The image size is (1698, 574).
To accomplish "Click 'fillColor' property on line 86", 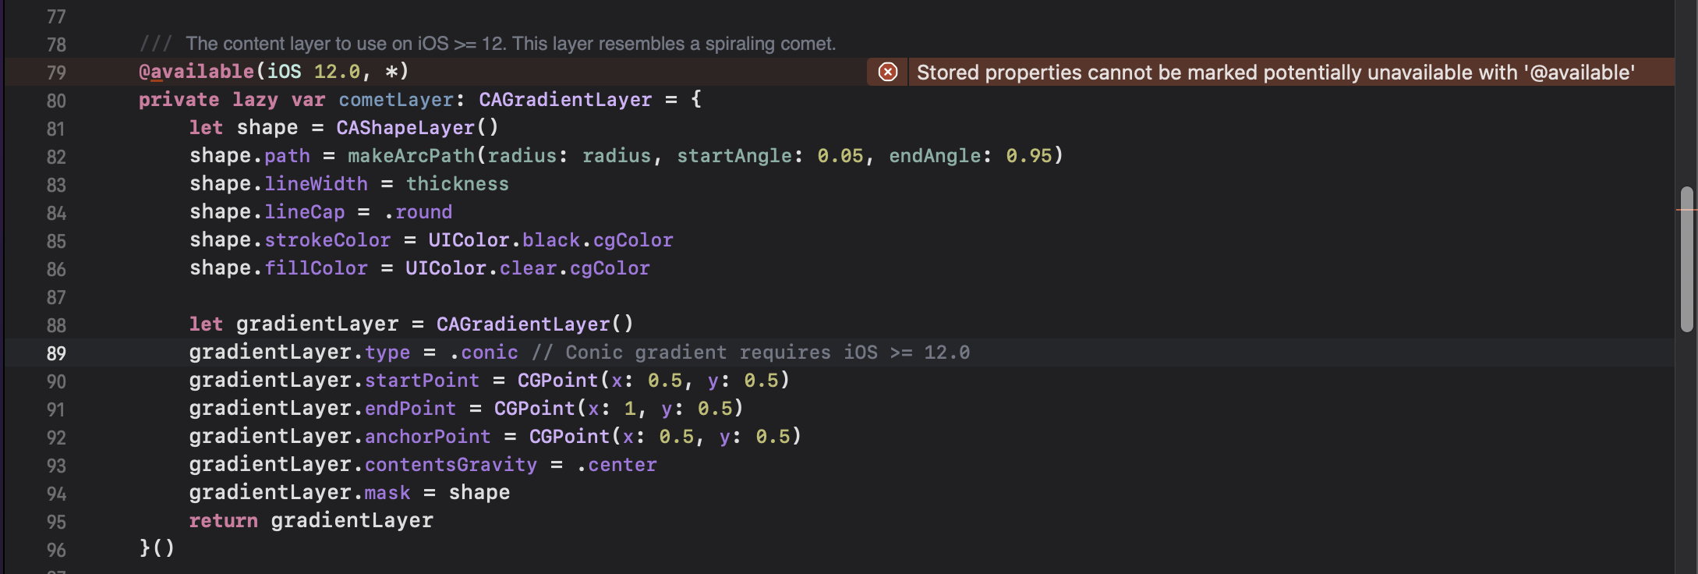I will click(x=316, y=268).
